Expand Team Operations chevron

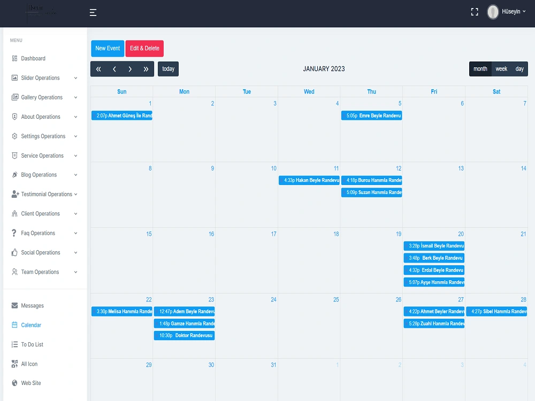tap(75, 272)
